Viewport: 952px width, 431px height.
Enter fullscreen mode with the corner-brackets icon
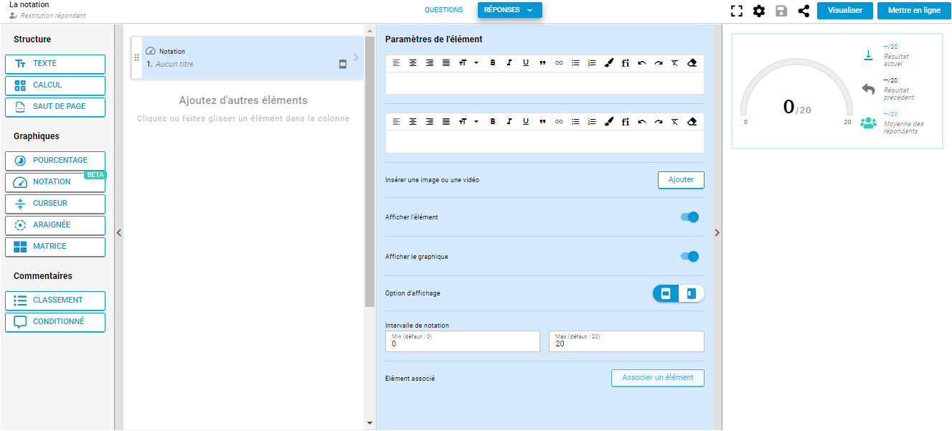point(736,11)
